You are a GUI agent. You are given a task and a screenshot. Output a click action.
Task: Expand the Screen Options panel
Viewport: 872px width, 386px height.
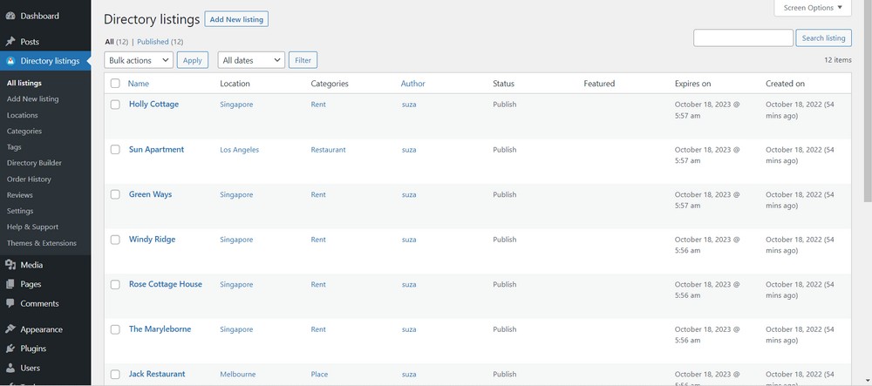813,8
